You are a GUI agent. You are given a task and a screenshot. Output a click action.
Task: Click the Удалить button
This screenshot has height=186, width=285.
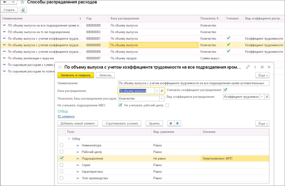(x=154, y=123)
